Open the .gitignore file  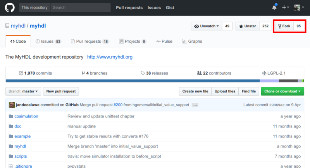point(23,166)
